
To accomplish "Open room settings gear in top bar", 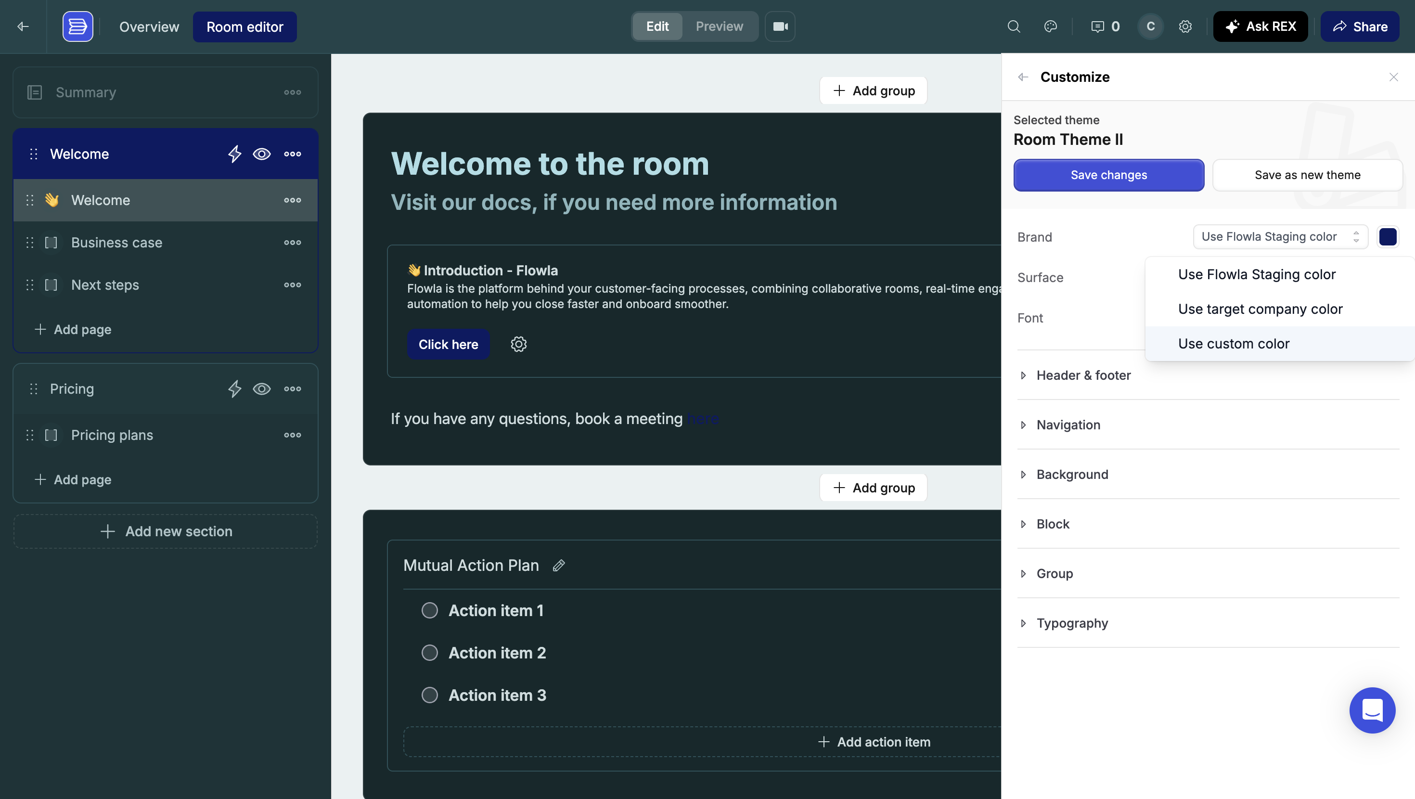I will (1185, 26).
